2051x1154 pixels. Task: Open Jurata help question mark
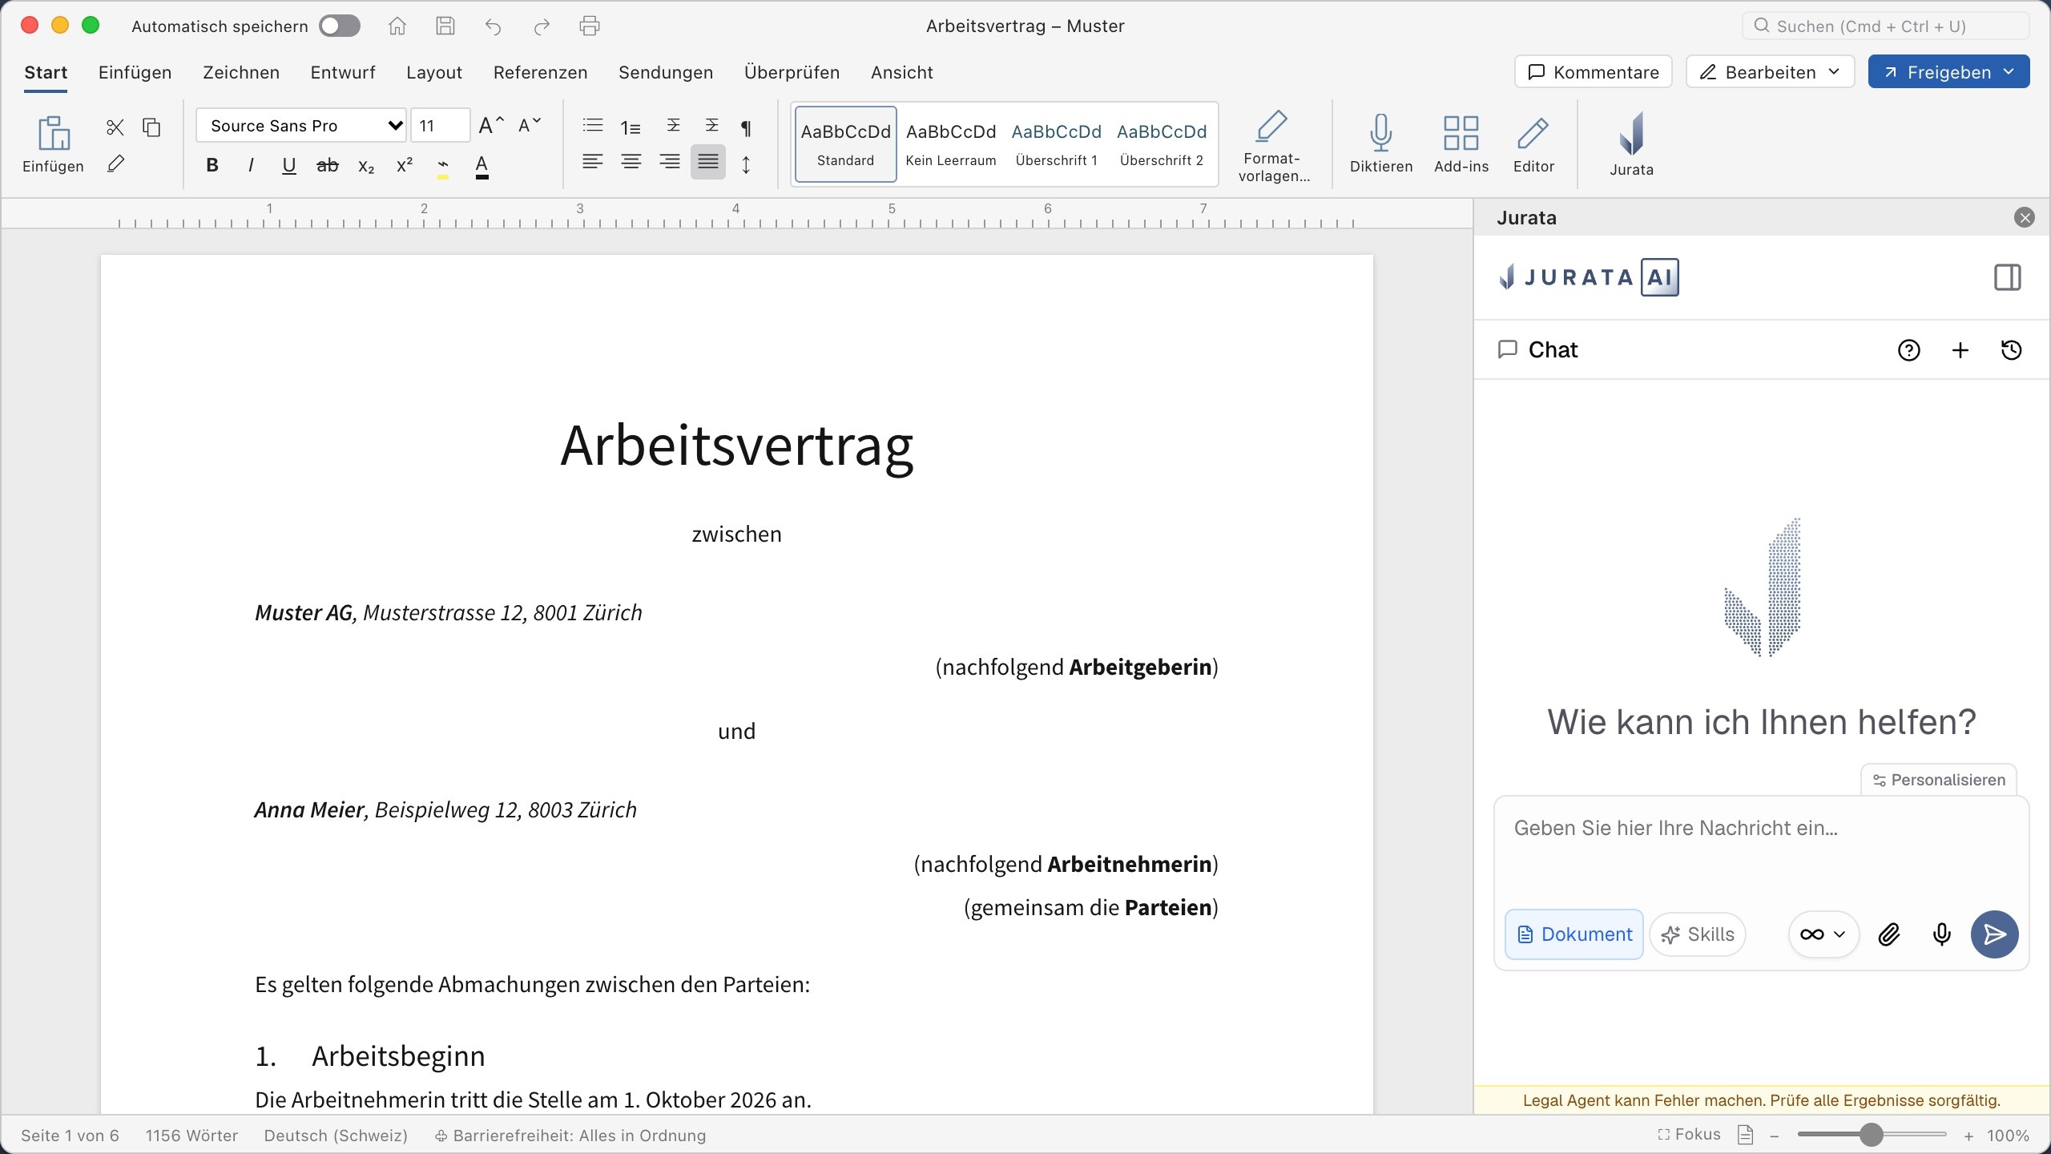1908,350
